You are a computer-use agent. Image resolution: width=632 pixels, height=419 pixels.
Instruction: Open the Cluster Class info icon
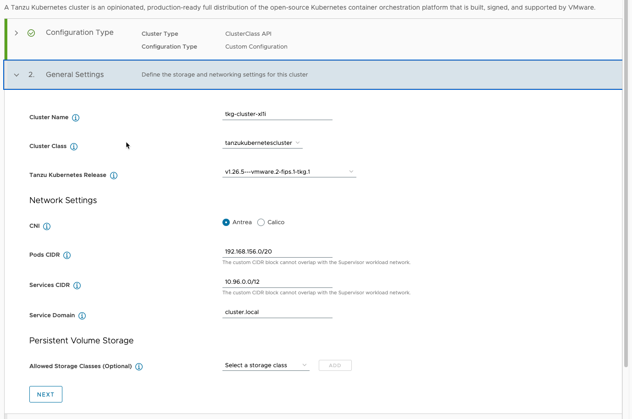tap(74, 147)
